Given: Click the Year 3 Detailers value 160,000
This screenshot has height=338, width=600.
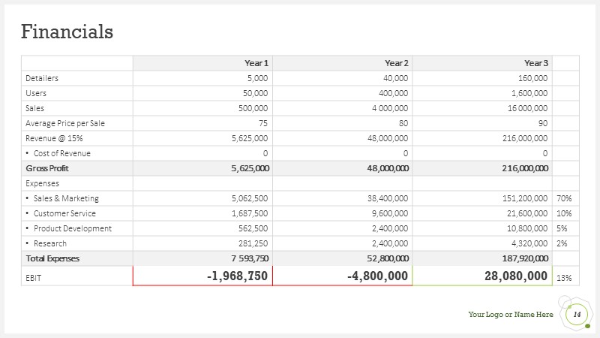Looking at the screenshot, I should [x=533, y=78].
